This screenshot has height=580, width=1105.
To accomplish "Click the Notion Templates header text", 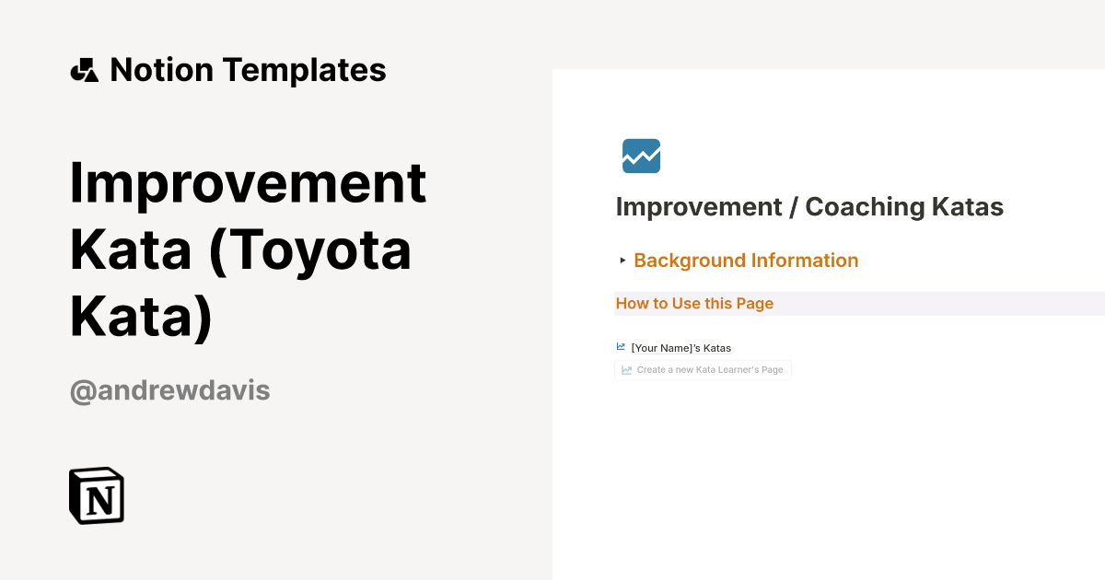I will [248, 69].
